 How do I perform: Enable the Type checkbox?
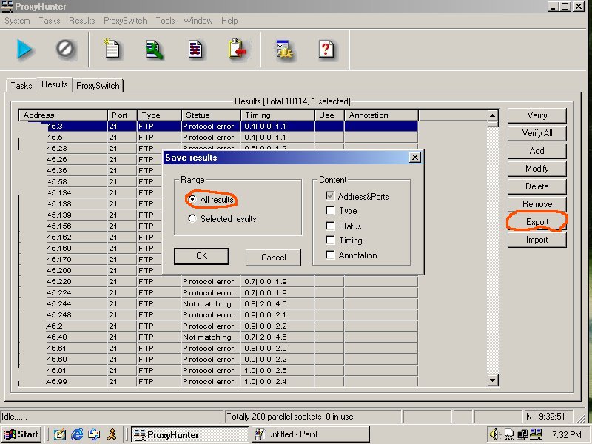[x=330, y=211]
